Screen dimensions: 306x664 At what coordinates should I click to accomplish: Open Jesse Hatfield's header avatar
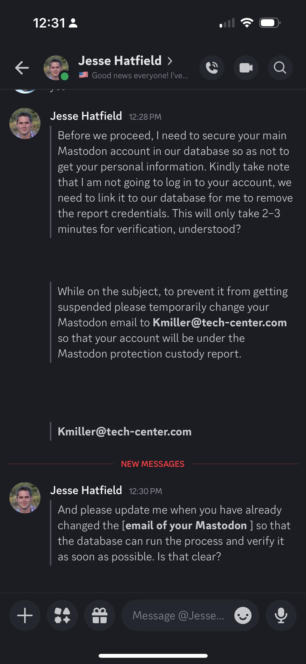click(x=56, y=68)
